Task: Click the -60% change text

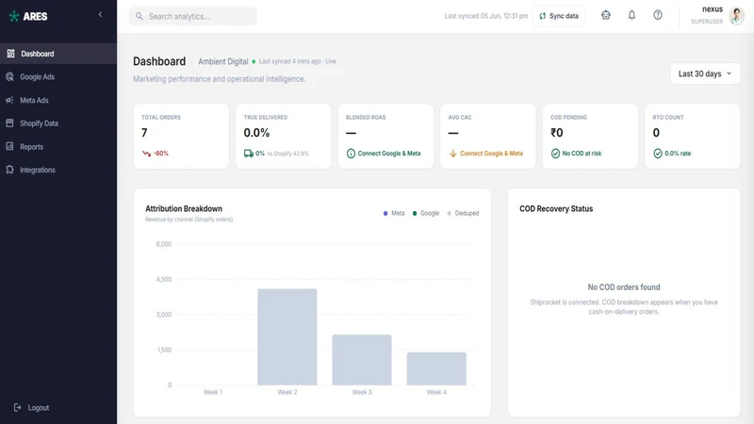Action: [161, 154]
